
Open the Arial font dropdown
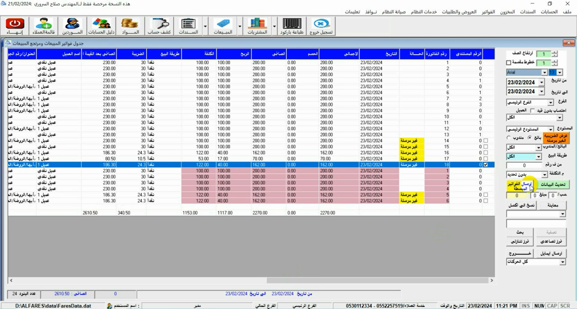pyautogui.click(x=544, y=72)
